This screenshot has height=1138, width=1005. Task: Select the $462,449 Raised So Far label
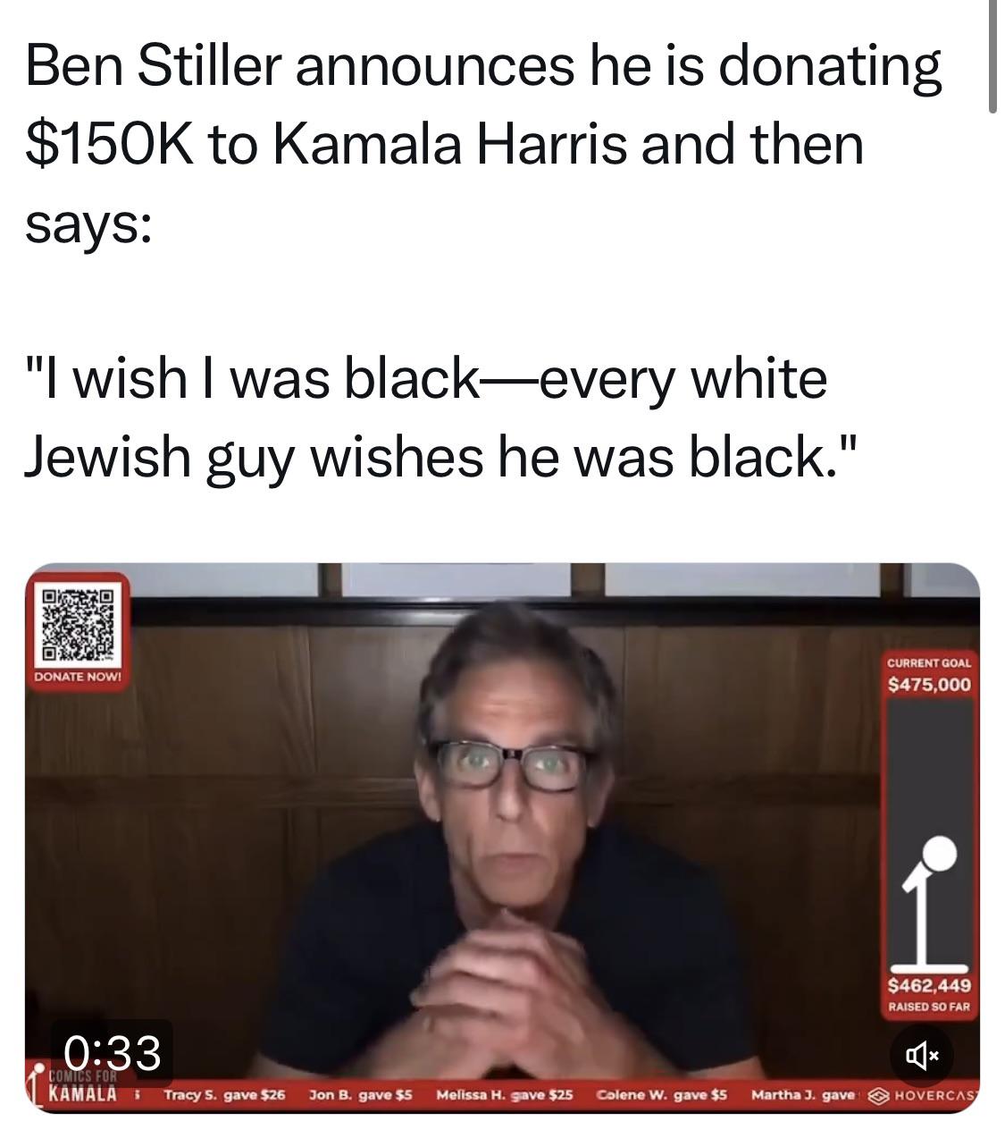929,995
